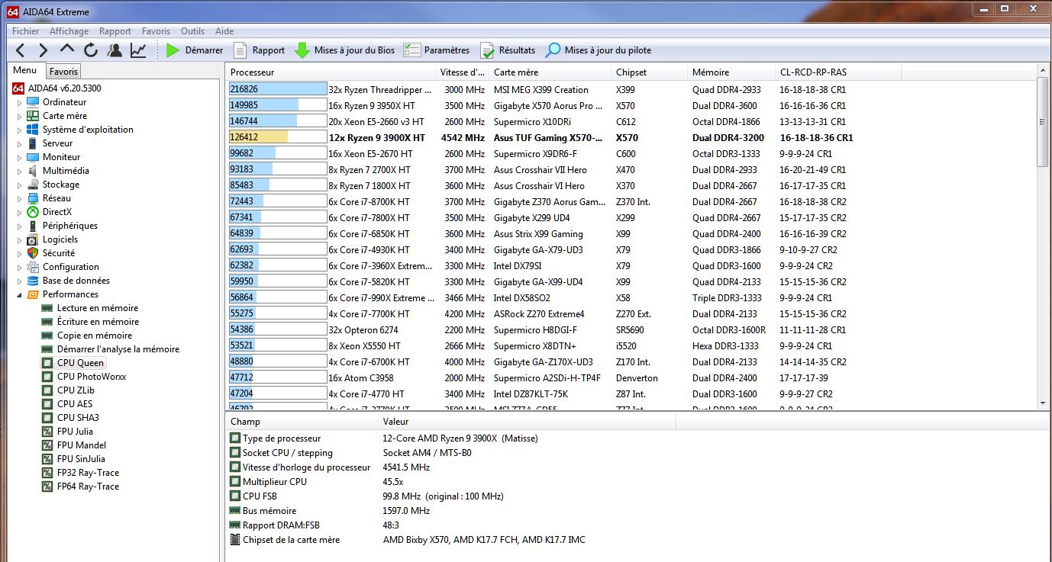This screenshot has height=562, width=1052.
Task: Open Résultats in the toolbar
Action: point(508,50)
